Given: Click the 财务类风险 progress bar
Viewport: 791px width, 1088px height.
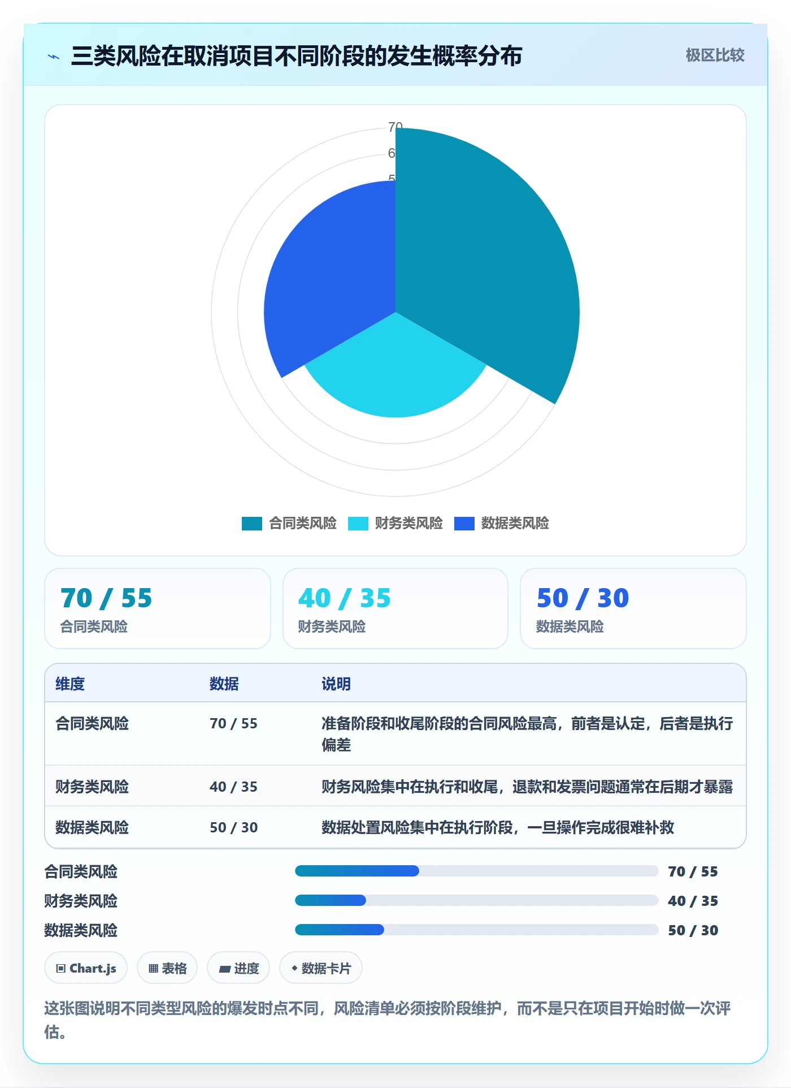Looking at the screenshot, I should 476,900.
